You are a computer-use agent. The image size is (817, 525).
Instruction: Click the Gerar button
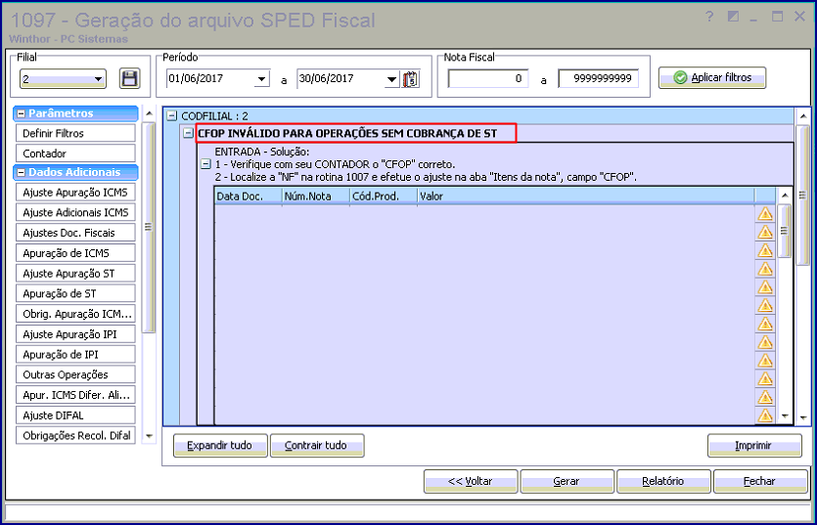coord(567,481)
